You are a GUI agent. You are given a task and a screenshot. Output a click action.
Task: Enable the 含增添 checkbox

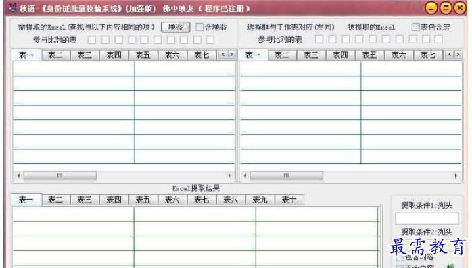pos(199,27)
